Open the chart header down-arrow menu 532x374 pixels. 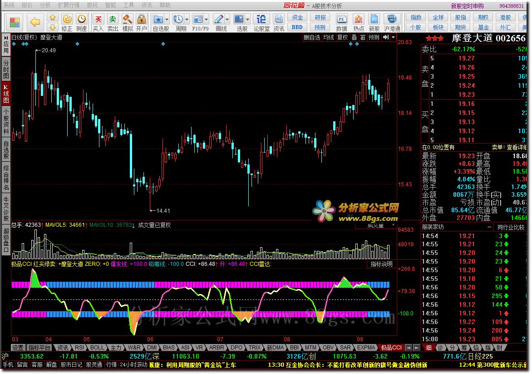click(393, 37)
